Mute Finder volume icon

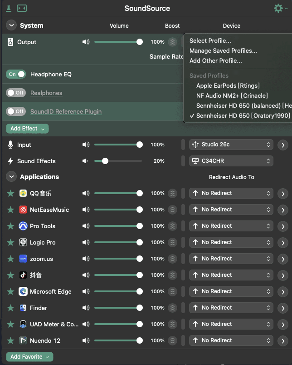tap(86, 308)
